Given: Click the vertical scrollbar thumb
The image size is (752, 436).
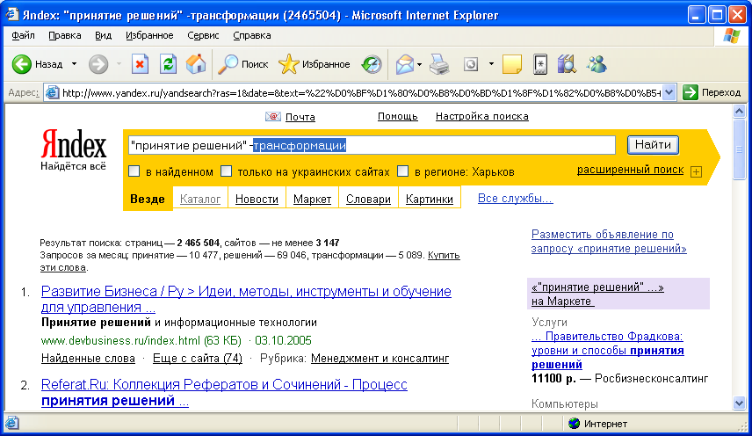Looking at the screenshot, I should (x=739, y=149).
